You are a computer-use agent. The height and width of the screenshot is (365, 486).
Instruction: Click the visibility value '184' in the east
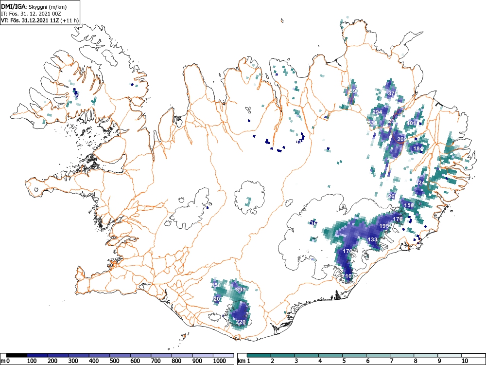(x=418, y=148)
